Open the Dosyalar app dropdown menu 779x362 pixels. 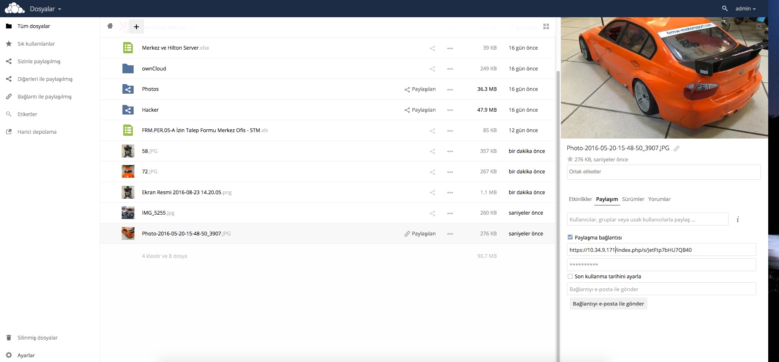point(45,9)
